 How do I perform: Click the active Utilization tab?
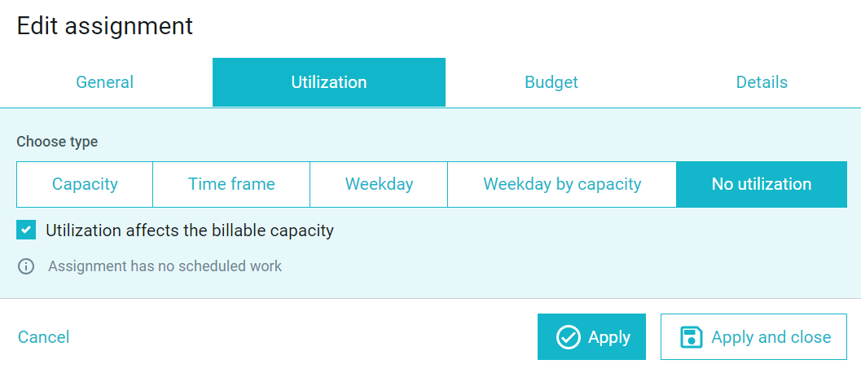pos(329,82)
